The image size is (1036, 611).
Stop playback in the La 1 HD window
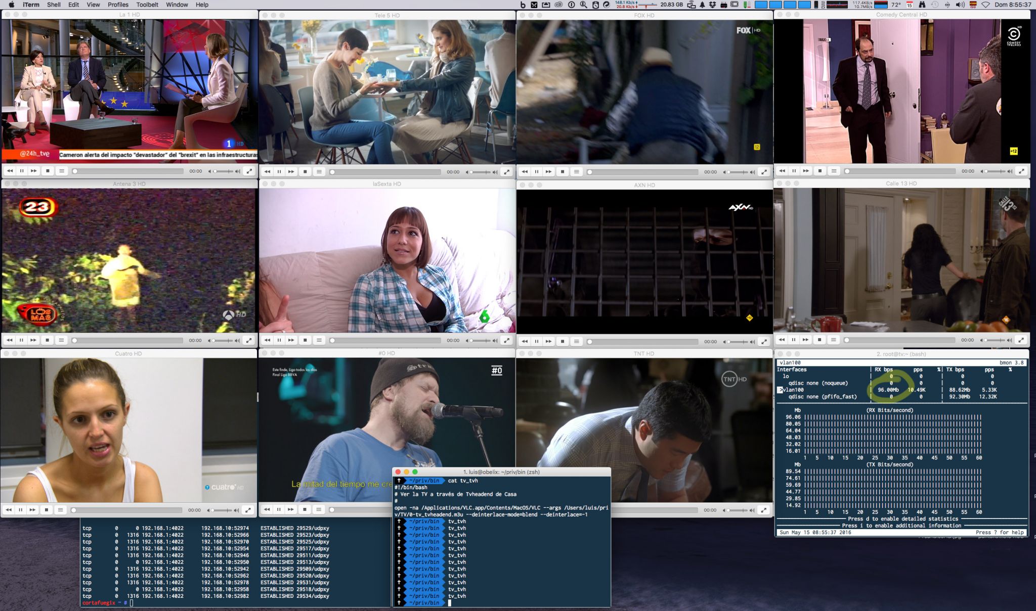[48, 171]
